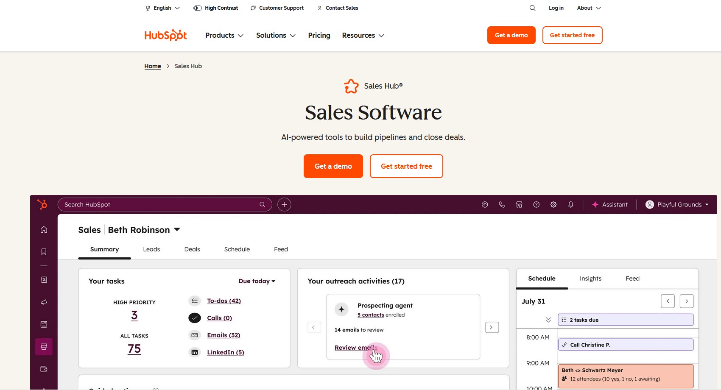Open the Playful Grounds account dropdown
This screenshot has height=390, width=721.
(677, 205)
